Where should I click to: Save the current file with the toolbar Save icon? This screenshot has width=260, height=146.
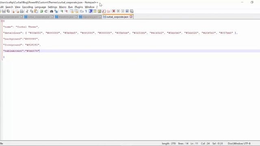[4, 11]
